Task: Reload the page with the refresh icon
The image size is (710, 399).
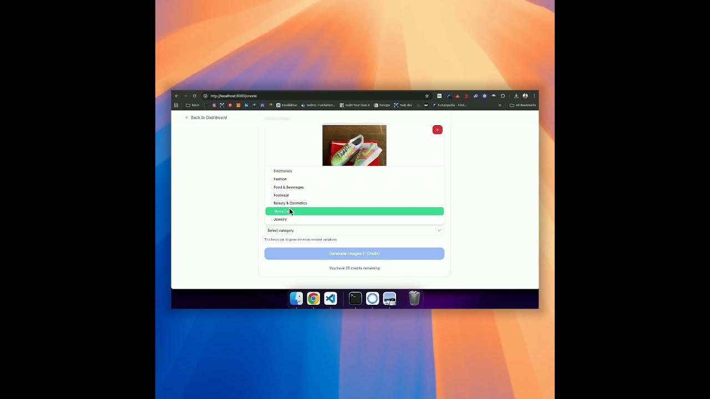Action: tap(195, 96)
